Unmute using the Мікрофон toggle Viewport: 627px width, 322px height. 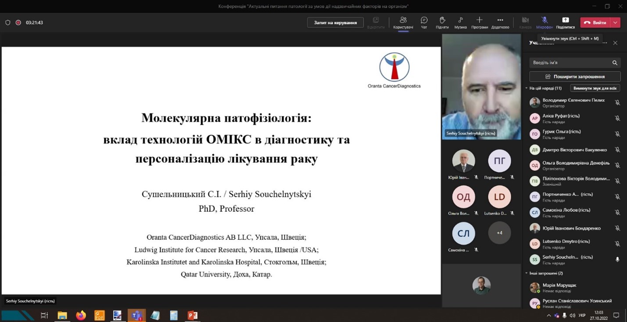[544, 22]
